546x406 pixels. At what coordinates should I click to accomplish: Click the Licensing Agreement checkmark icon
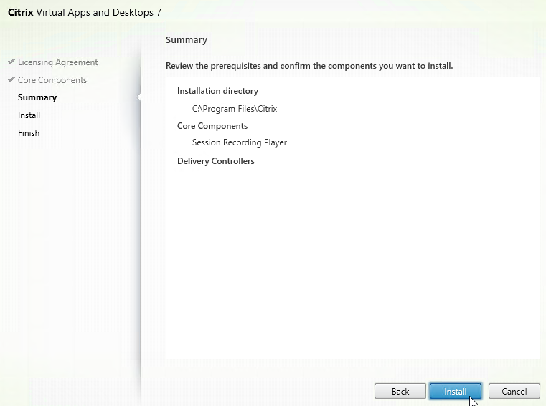(11, 62)
